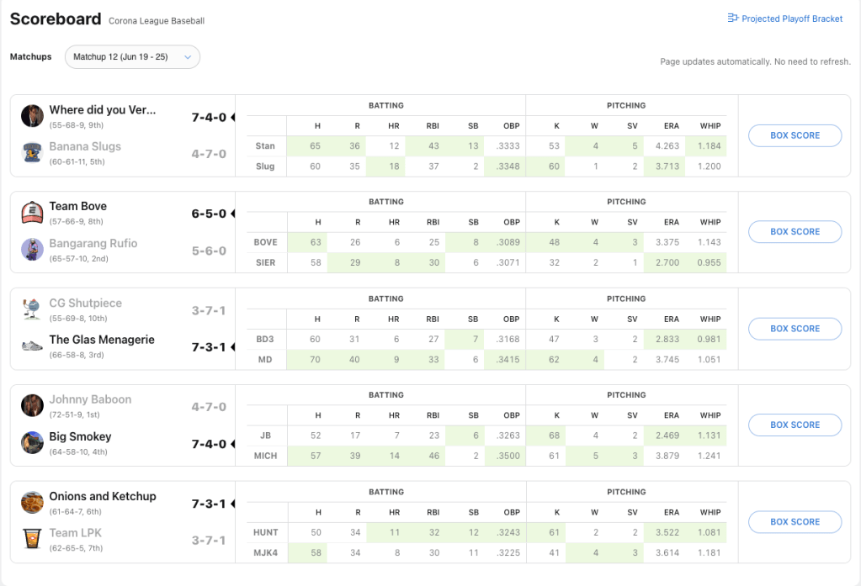The height and width of the screenshot is (586, 861).
Task: Click Bangarang Rufio team avatar
Action: pos(32,249)
